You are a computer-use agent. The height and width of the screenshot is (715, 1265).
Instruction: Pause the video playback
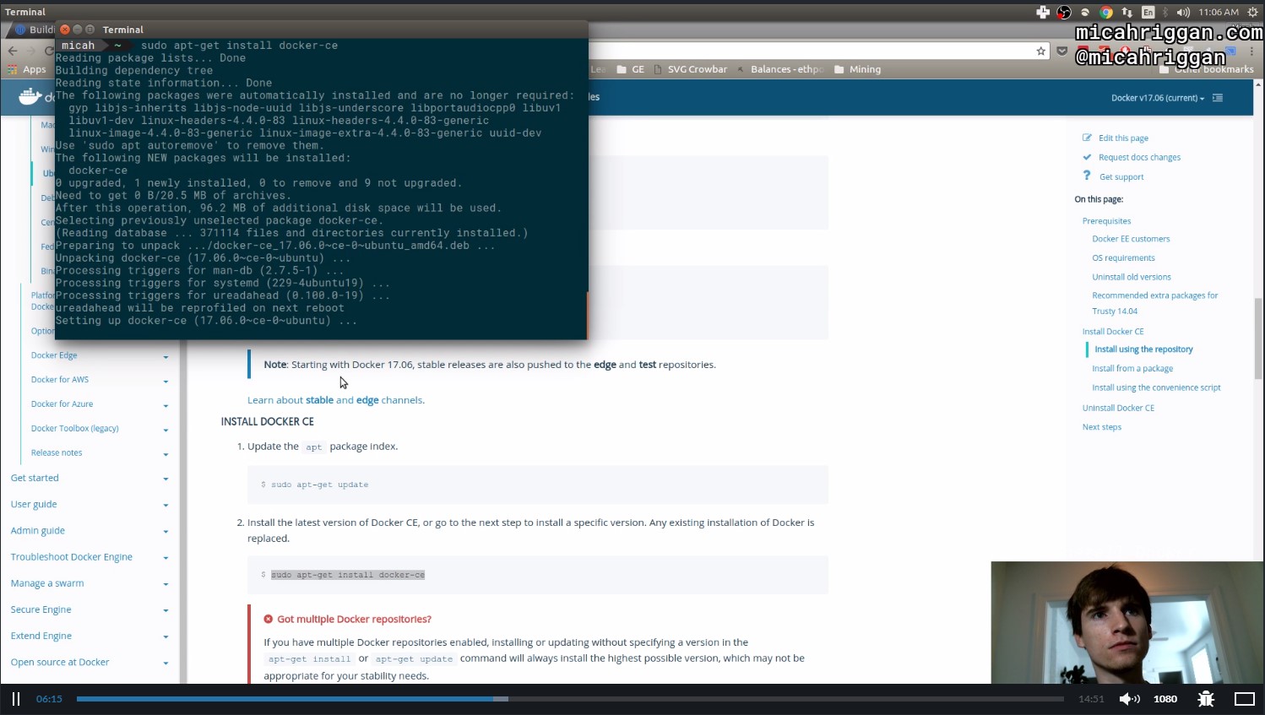coord(15,698)
